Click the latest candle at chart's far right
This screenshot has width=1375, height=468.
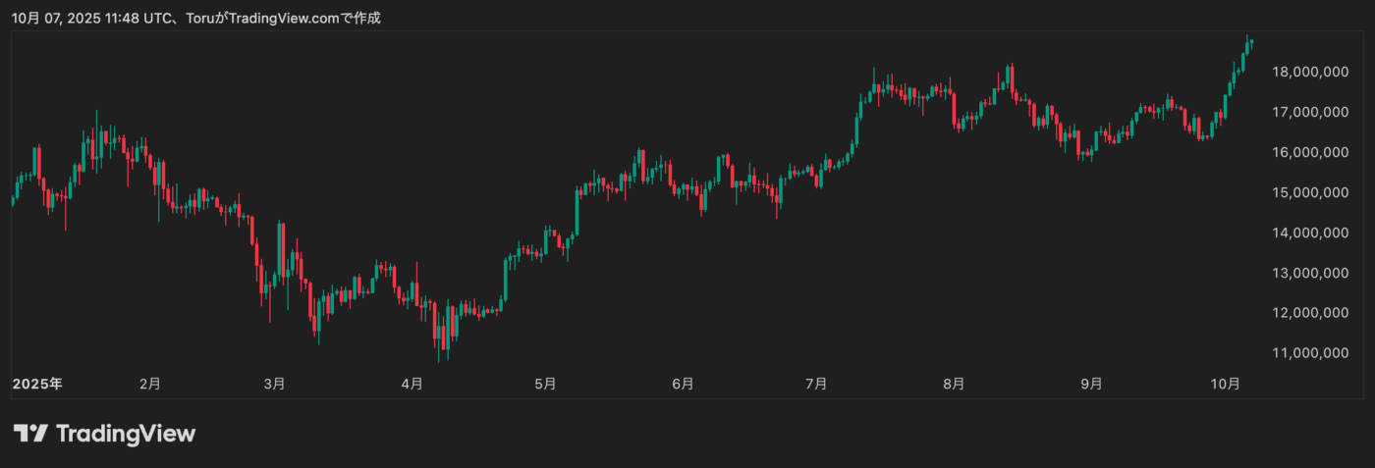coord(1251,41)
